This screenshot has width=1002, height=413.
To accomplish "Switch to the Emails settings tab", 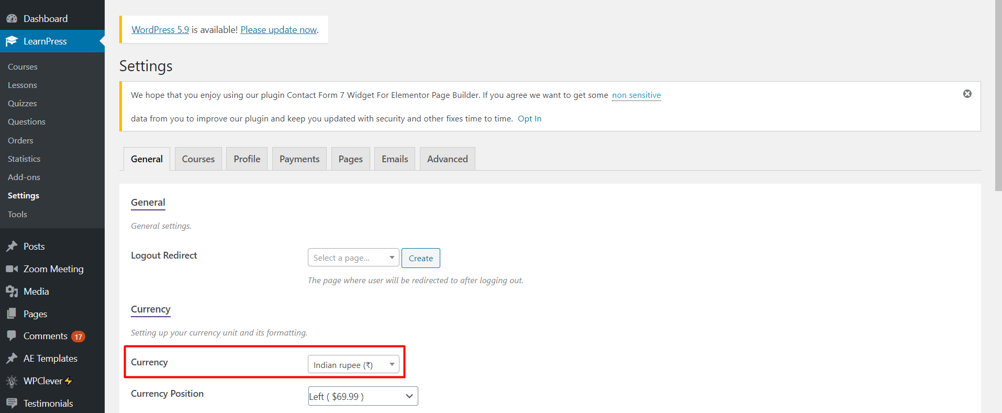I will tap(395, 159).
